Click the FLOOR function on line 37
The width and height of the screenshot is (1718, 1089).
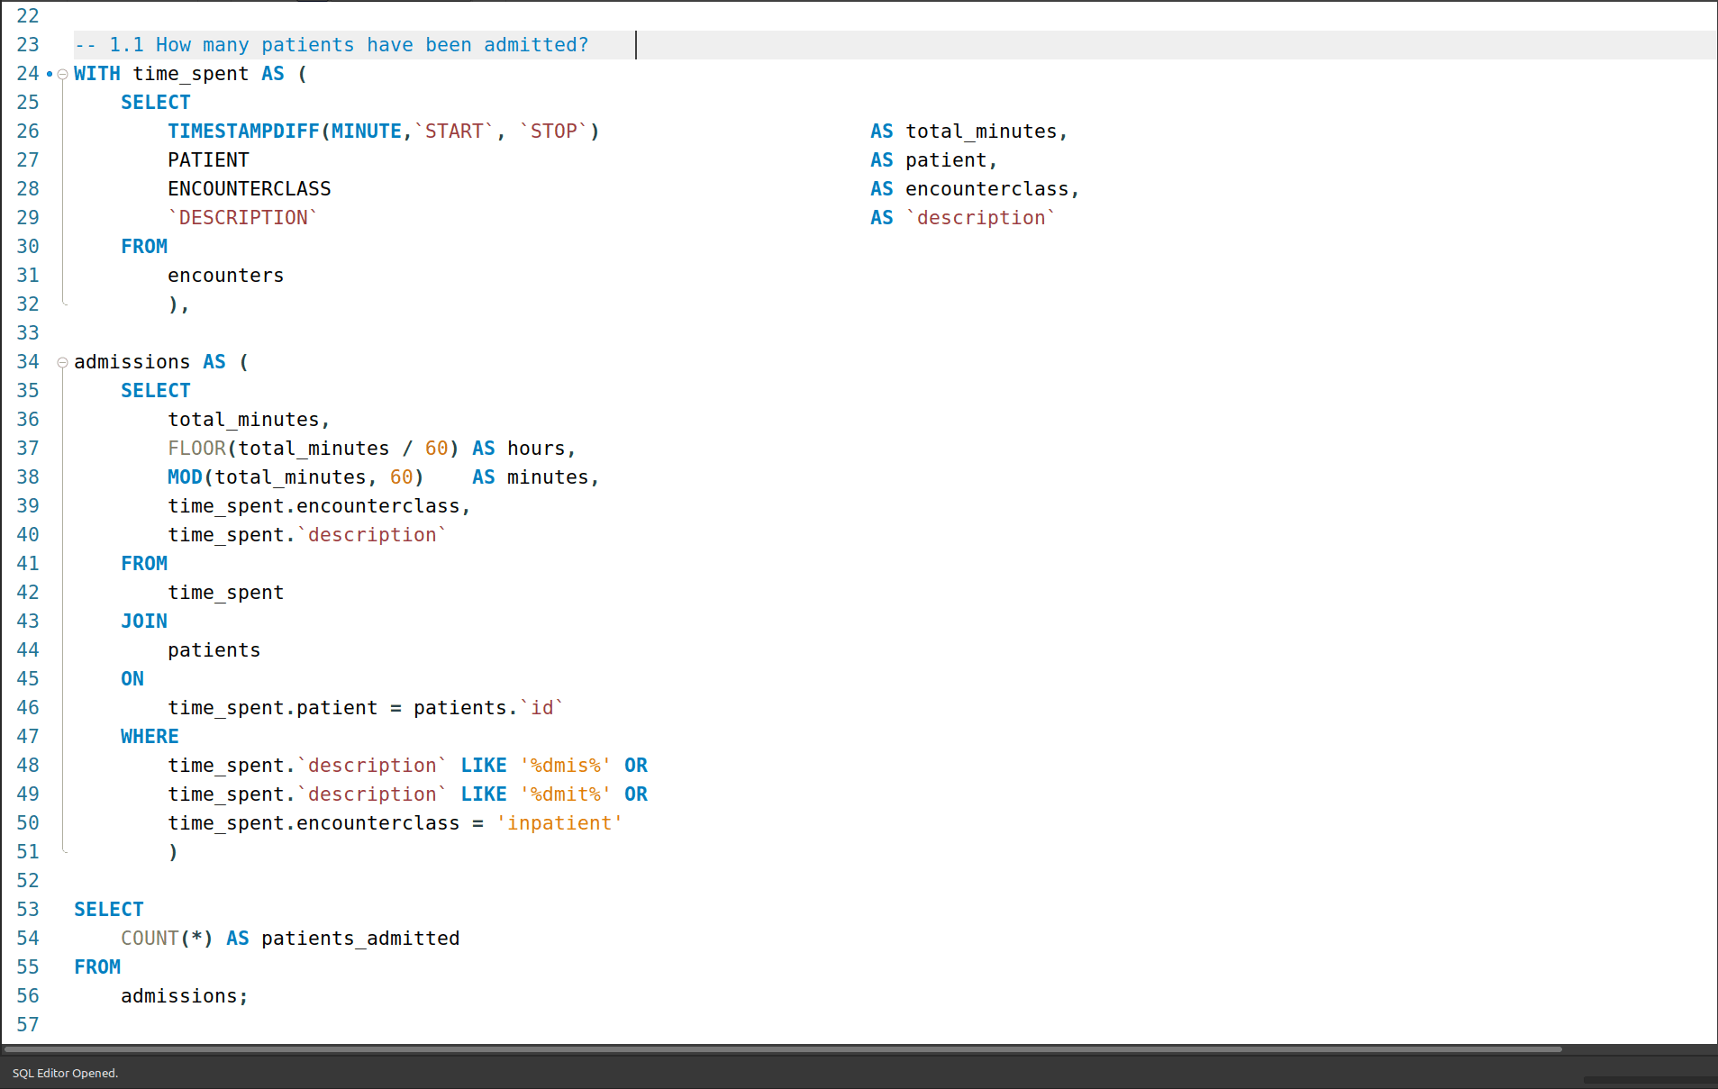196,449
